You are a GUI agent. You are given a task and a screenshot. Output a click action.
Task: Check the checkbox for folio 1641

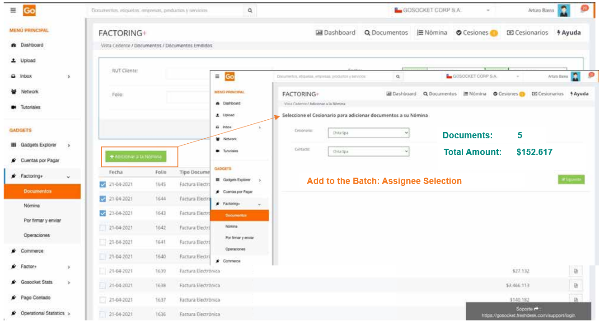coord(103,242)
